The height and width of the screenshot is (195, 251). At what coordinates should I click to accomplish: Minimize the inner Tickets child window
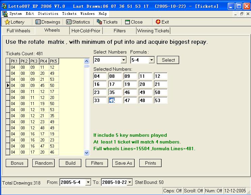pyautogui.click(x=235, y=14)
